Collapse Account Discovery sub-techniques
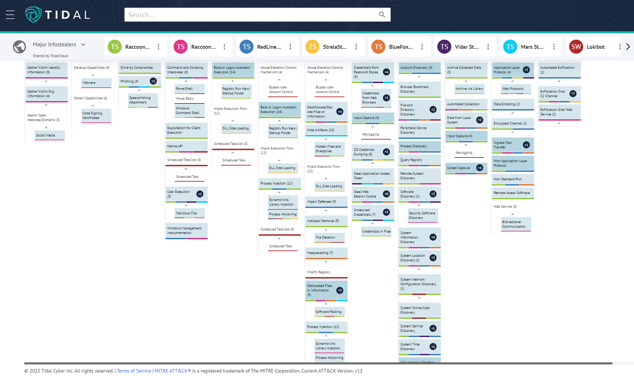 (x=419, y=76)
